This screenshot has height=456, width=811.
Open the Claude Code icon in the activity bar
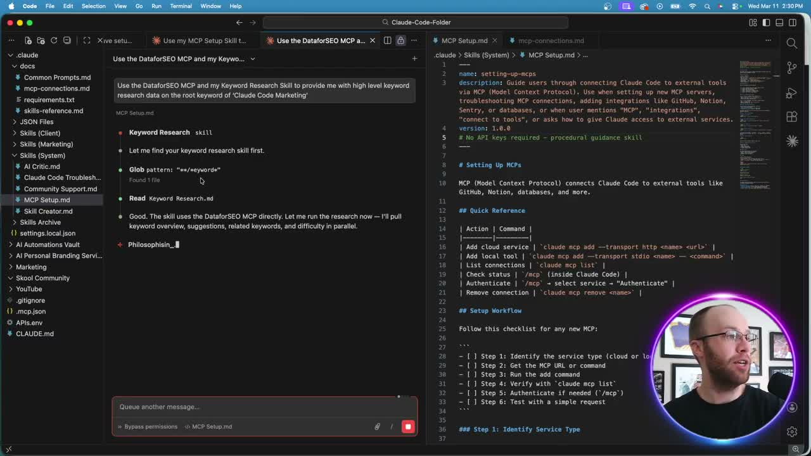(792, 141)
